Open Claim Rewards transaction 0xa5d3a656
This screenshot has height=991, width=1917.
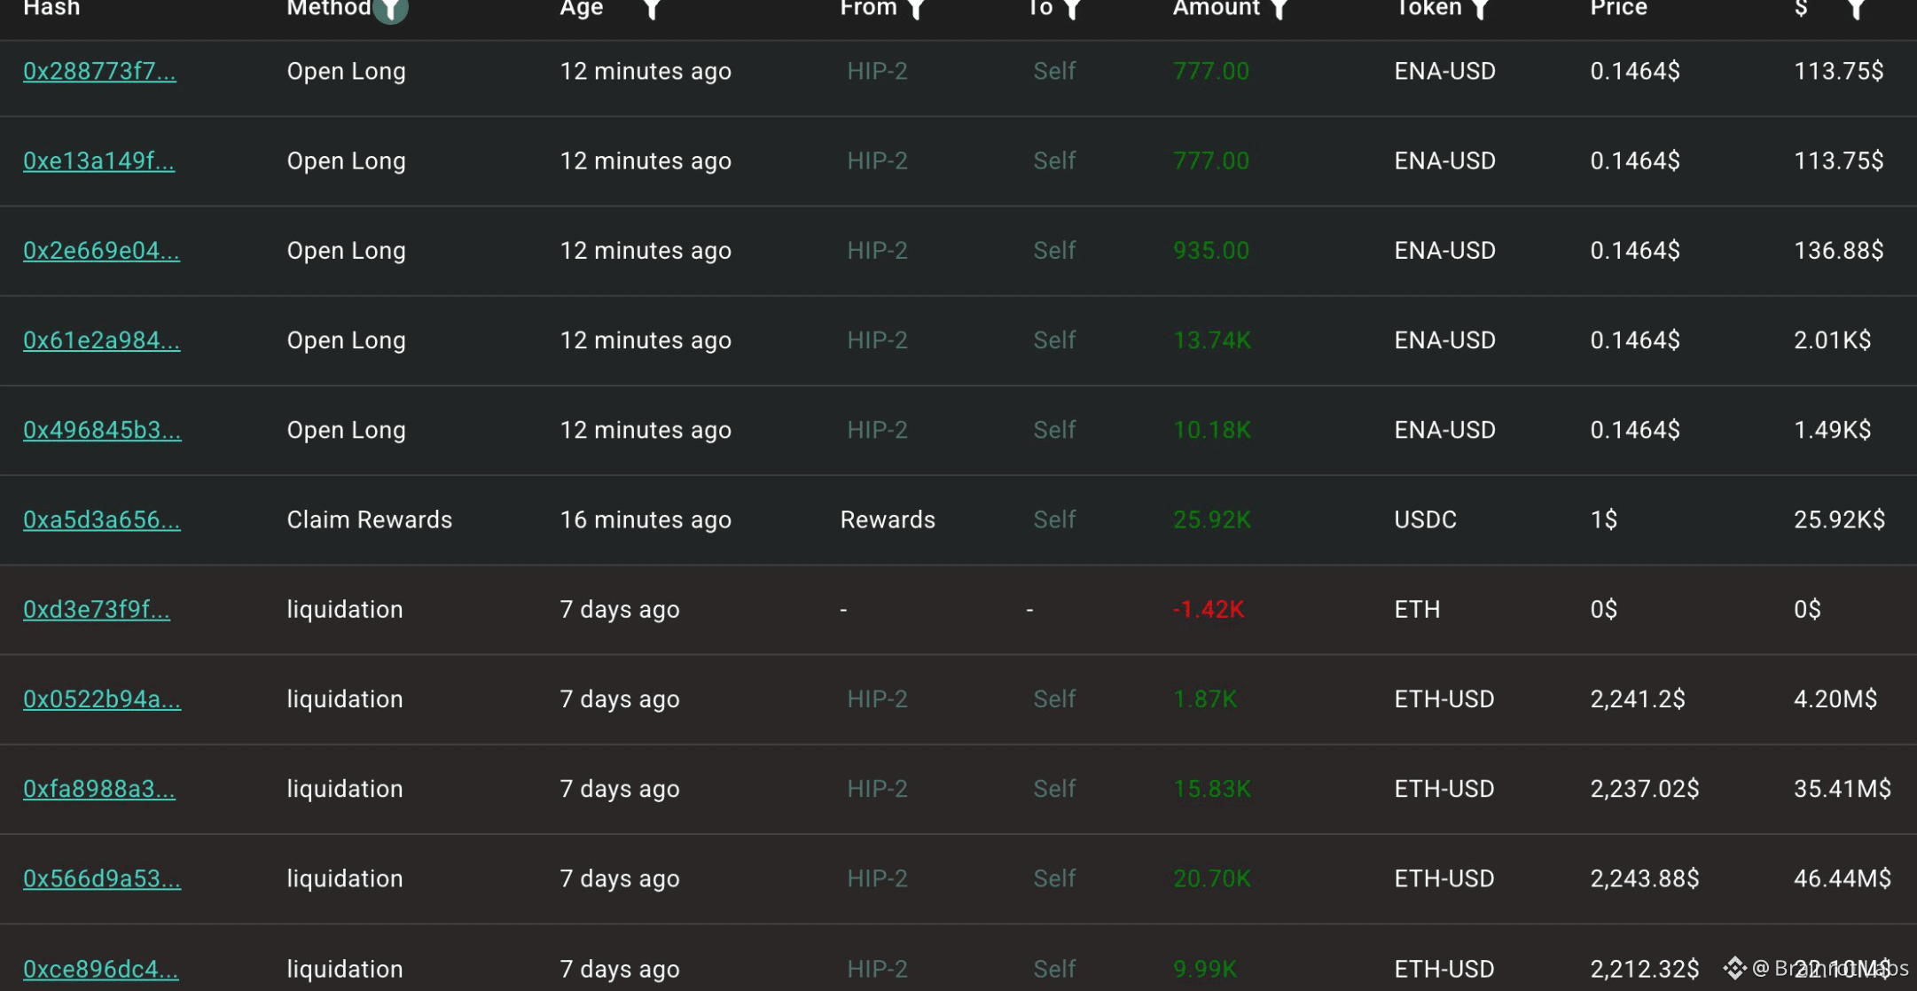pos(101,519)
